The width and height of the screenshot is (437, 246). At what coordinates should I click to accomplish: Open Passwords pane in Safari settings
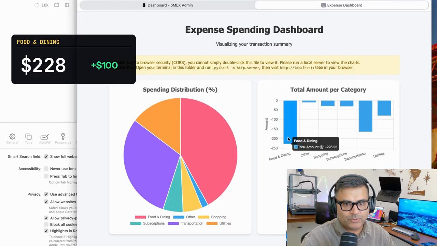[63, 138]
